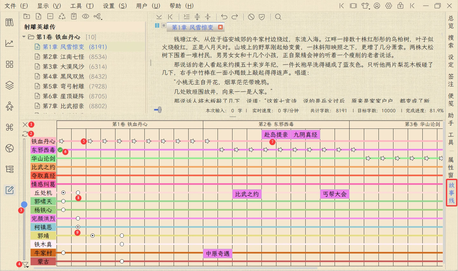Click the clipboard icon in tree toolbar
458x271 pixels.
(74, 17)
